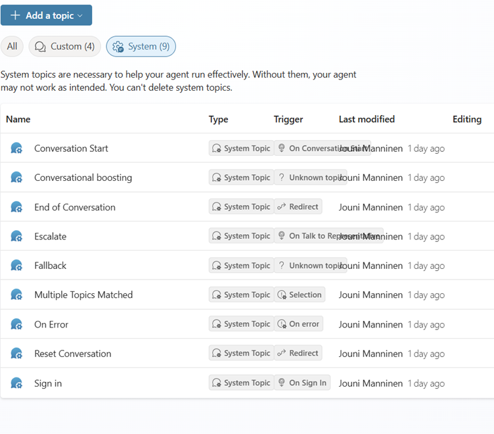Screen dimensions: 494x434
Task: Select the System (9) topics filter
Action: click(141, 47)
